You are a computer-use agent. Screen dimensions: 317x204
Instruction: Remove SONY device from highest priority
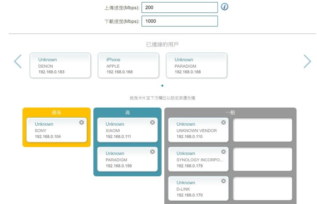(x=81, y=122)
